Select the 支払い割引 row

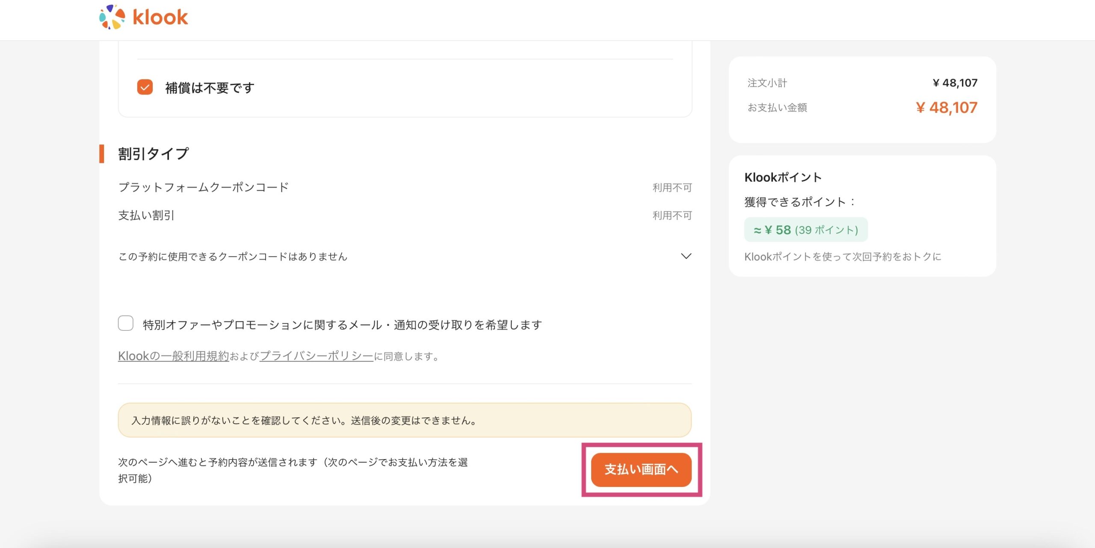[405, 215]
